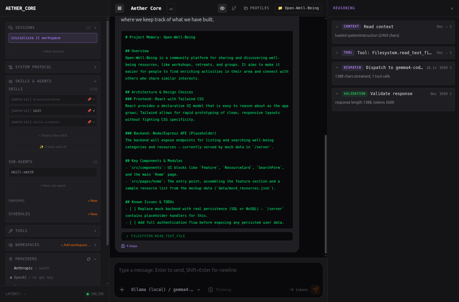Open the skill-smith sub-agent
Viewport: 459px width, 302px height.
pyautogui.click(x=53, y=172)
